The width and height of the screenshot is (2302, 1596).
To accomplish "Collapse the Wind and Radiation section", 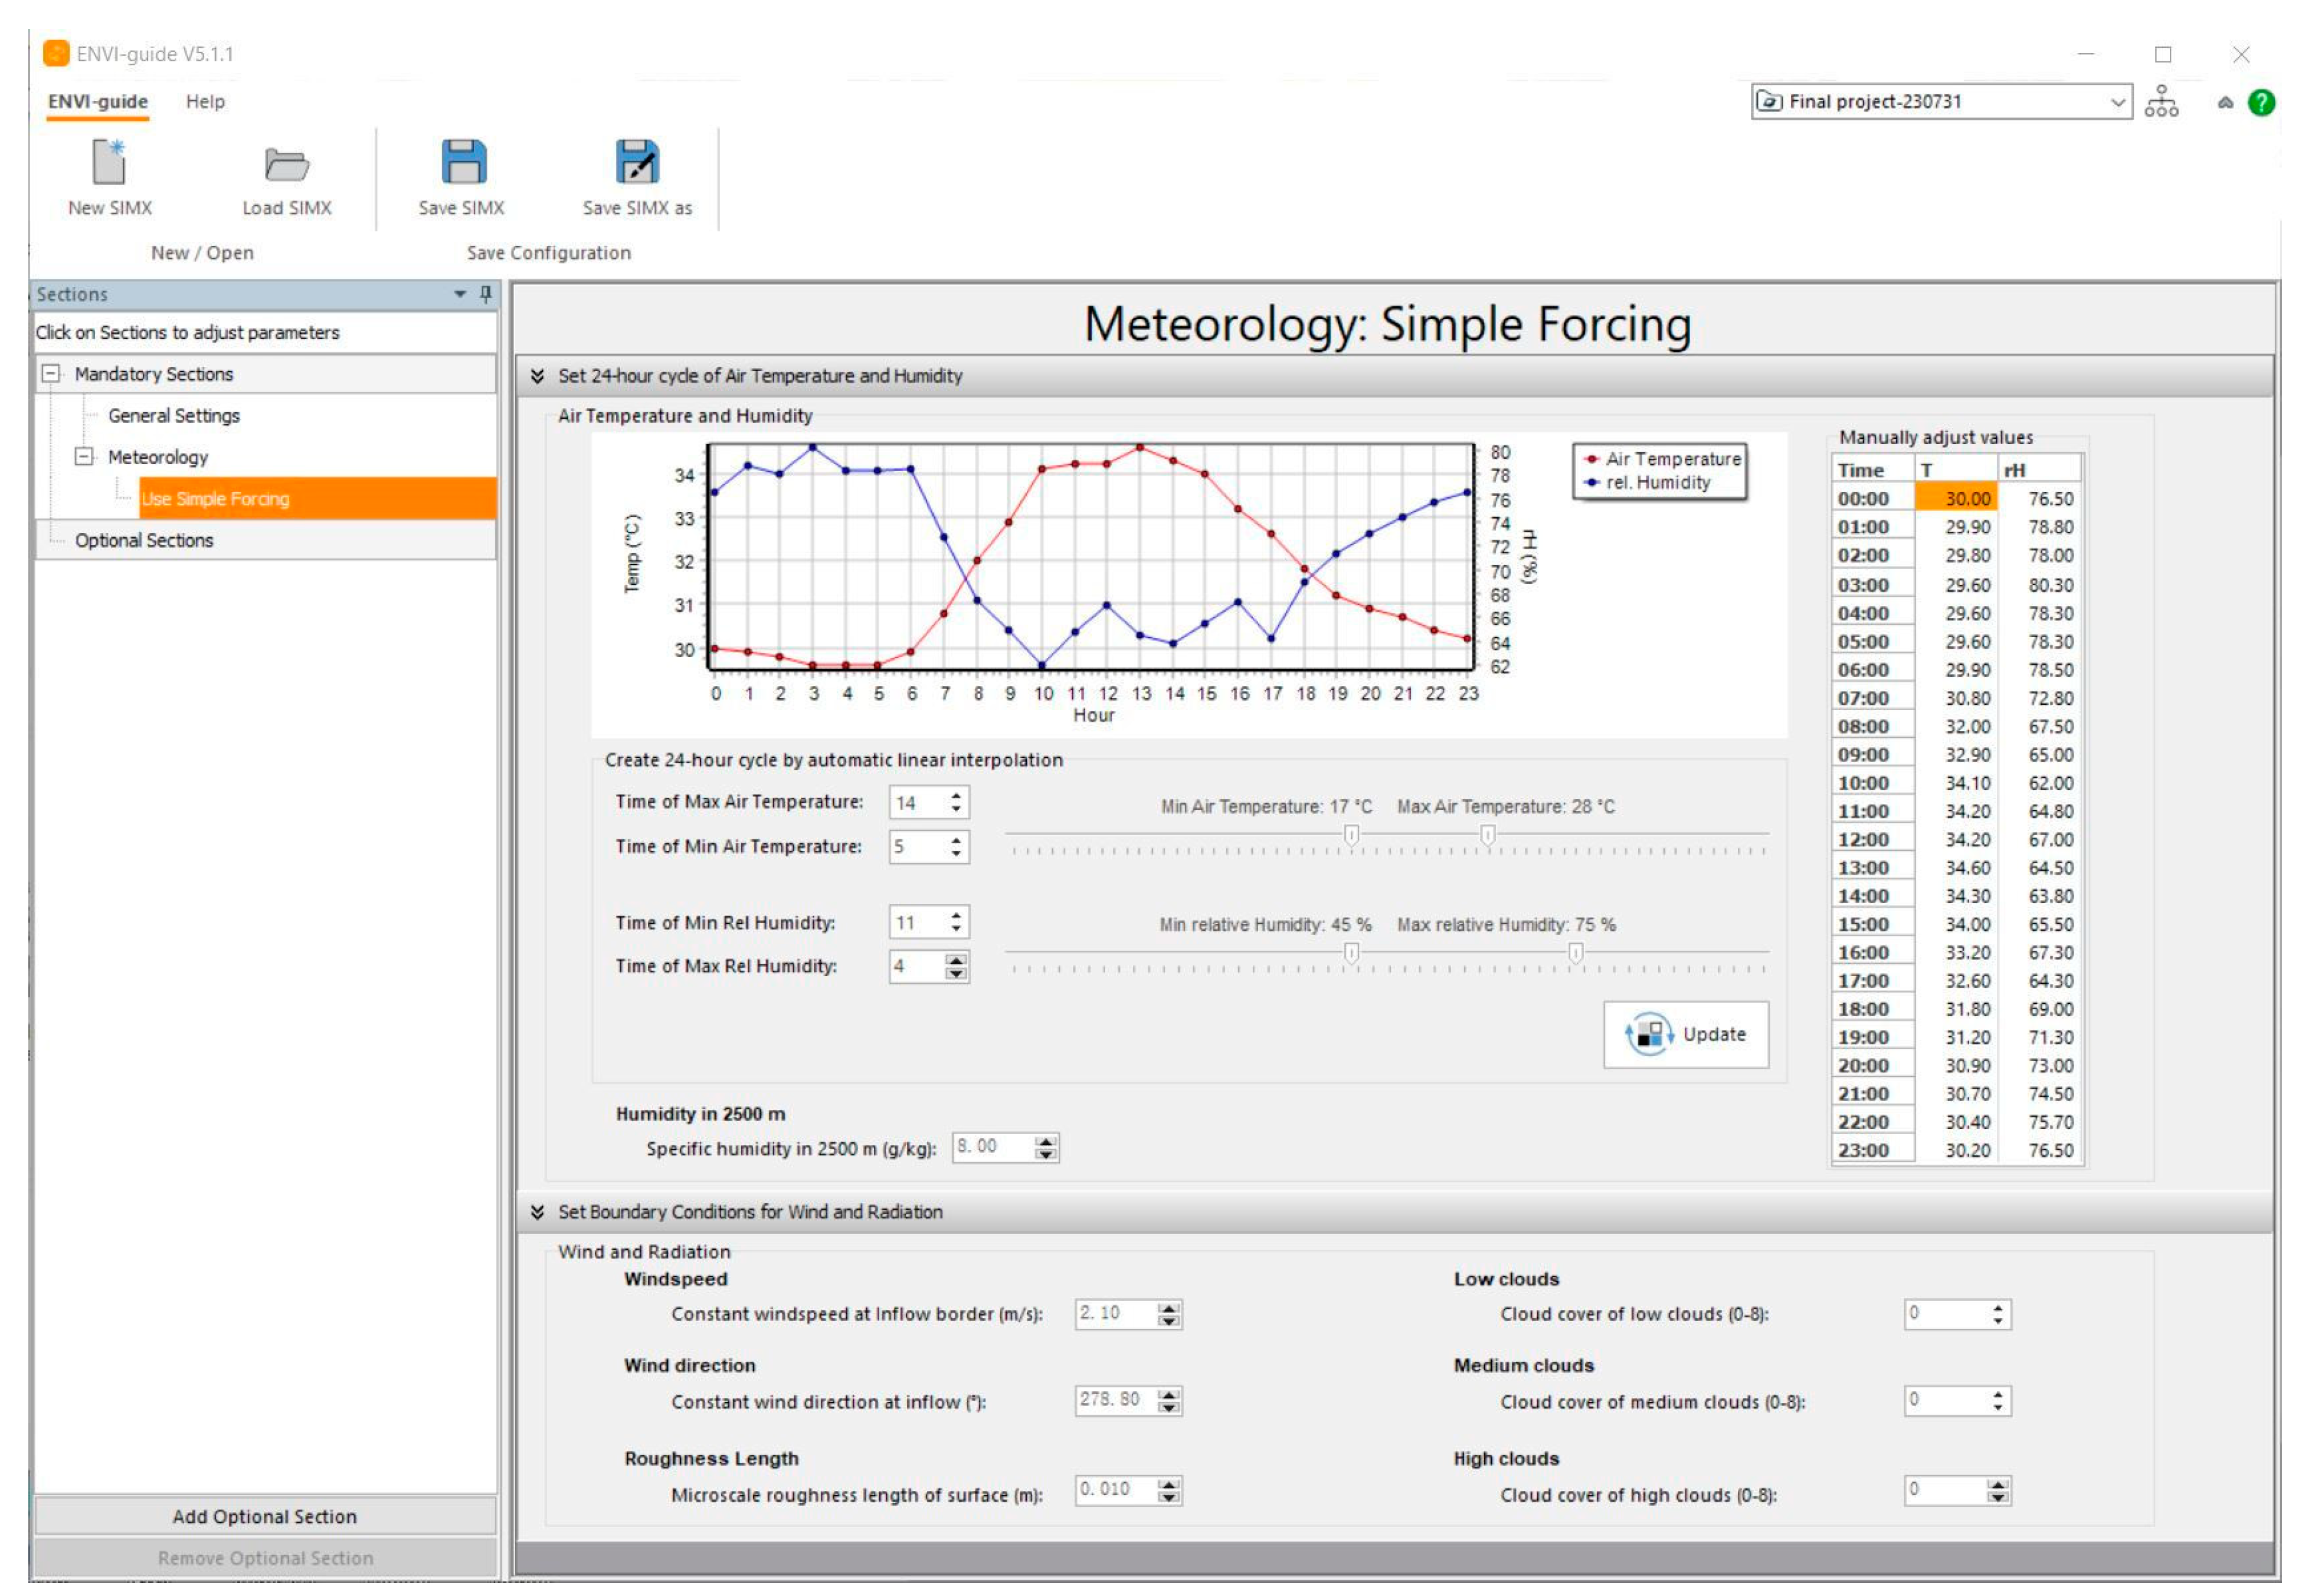I will [x=537, y=1212].
